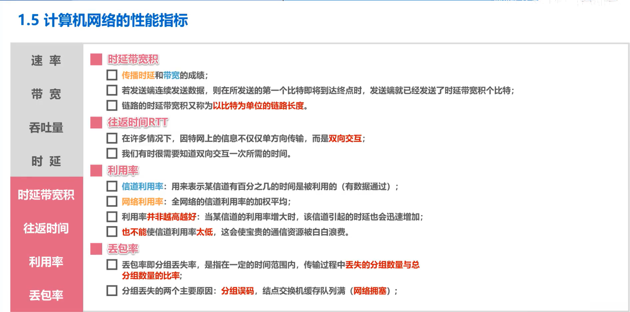Click the blue 带宽 highlighted text
This screenshot has height=312, width=630.
click(x=171, y=75)
